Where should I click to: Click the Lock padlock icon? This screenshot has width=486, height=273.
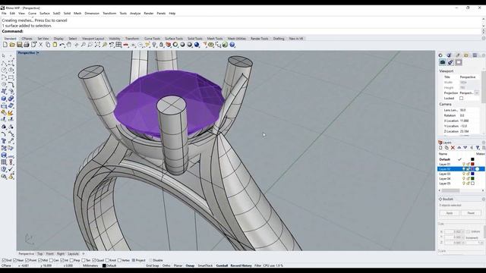pyautogui.click(x=161, y=45)
